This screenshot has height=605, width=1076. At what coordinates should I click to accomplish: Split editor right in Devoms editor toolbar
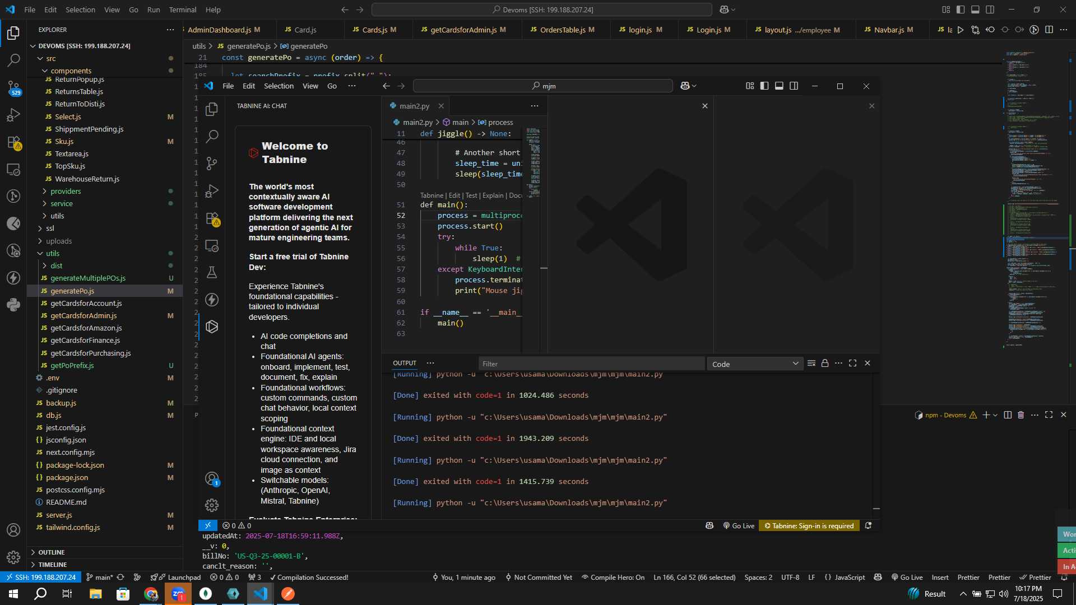(x=1049, y=30)
